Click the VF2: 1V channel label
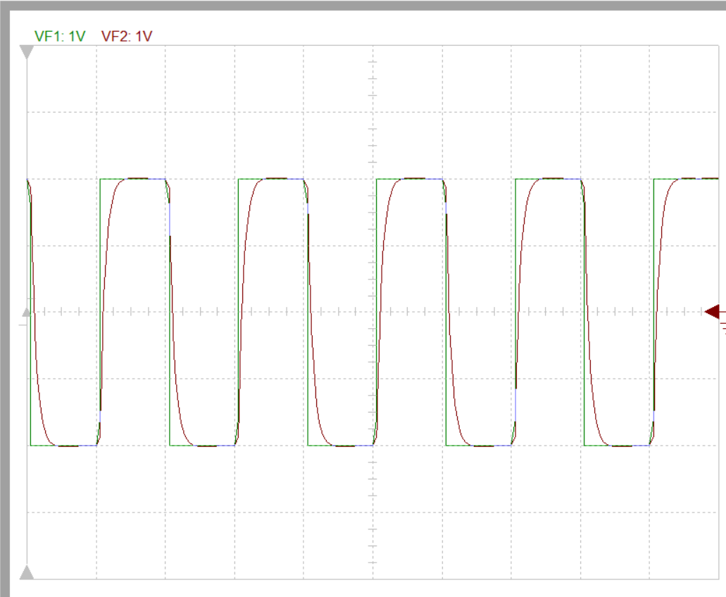Image resolution: width=726 pixels, height=597 pixels. point(127,37)
